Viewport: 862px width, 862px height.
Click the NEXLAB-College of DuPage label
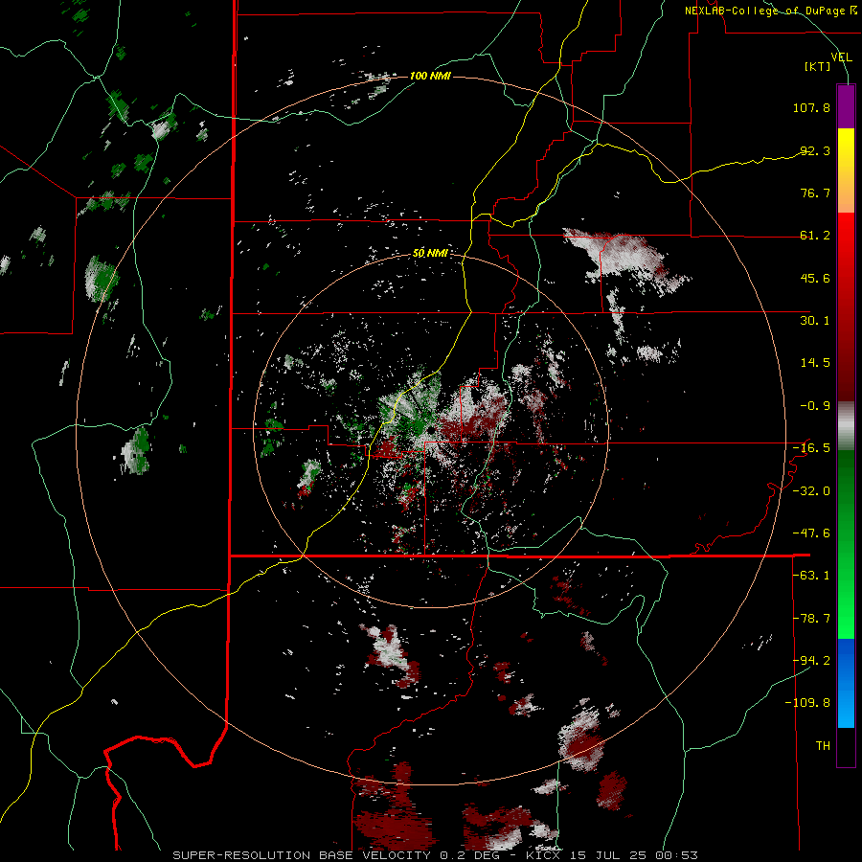click(x=770, y=11)
